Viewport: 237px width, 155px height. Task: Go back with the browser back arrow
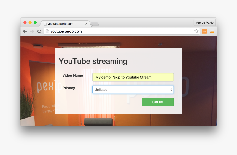[25, 31]
